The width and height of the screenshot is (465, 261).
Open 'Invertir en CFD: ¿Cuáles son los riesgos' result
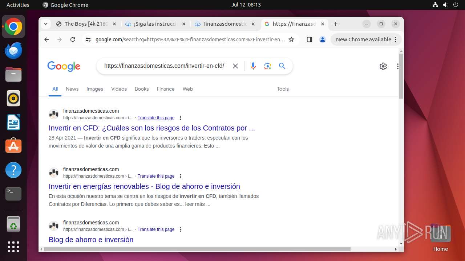click(152, 128)
